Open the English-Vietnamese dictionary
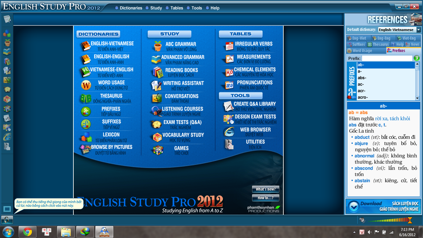Image resolution: width=423 pixels, height=238 pixels. [x=107, y=46]
